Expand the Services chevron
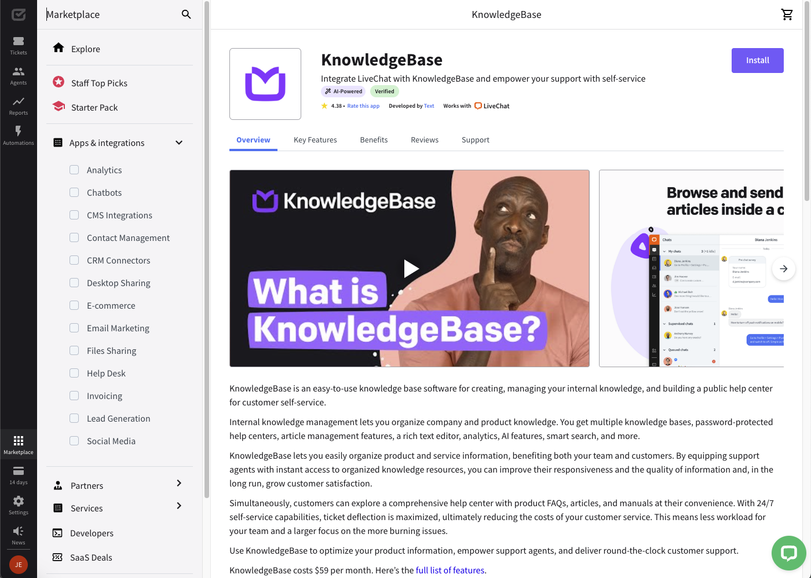Screen dimensions: 811x578 point(179,506)
